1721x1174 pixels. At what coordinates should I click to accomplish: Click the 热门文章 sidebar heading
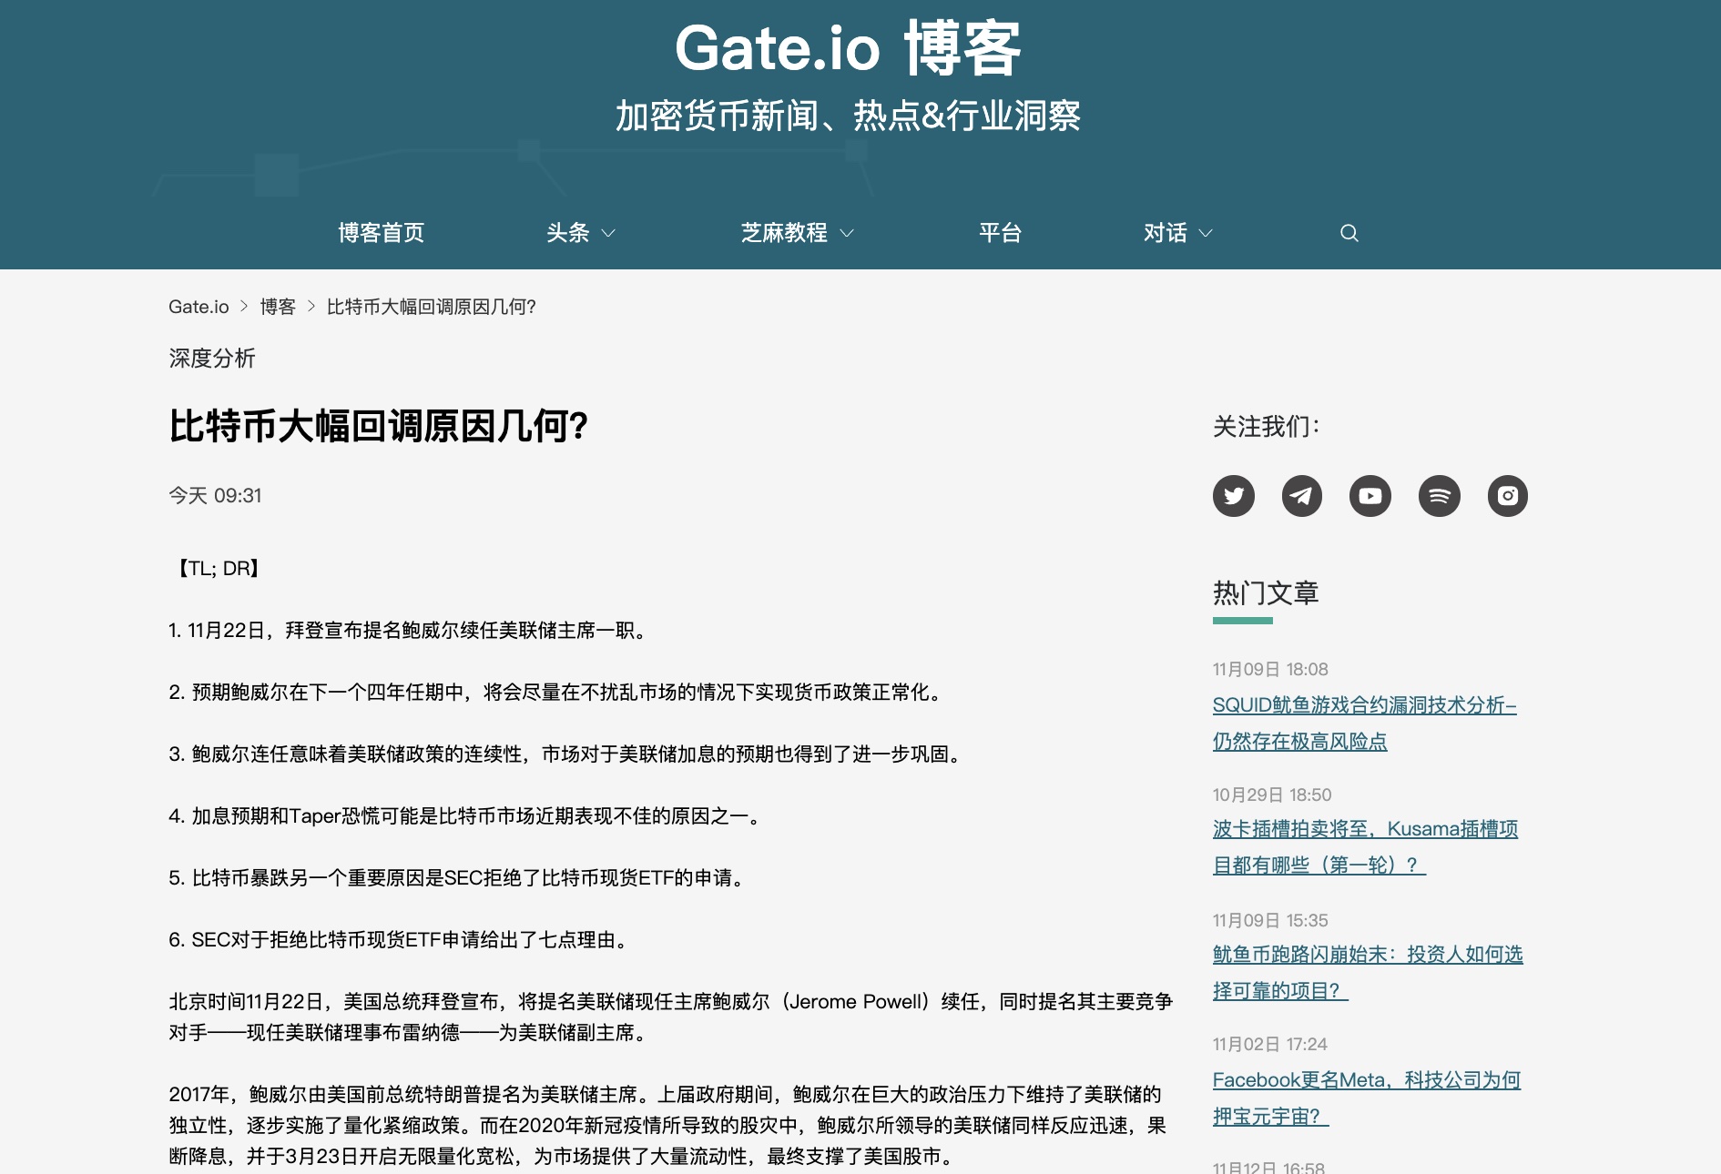click(1266, 592)
